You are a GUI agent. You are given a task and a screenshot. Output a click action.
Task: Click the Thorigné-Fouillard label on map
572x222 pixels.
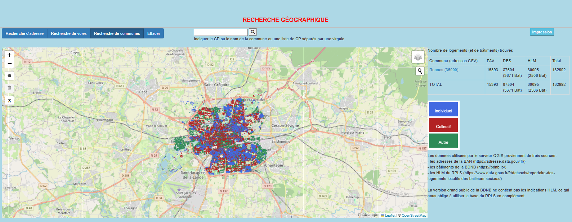305,83
